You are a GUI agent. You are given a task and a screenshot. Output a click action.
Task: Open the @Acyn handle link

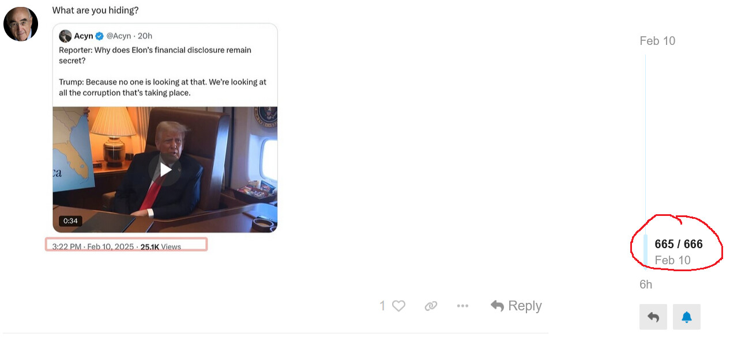[x=119, y=36]
